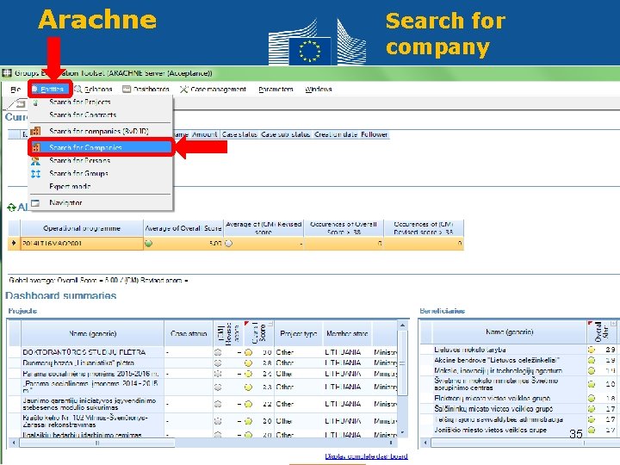The width and height of the screenshot is (620, 465).
Task: Click the Search for Groups network icon
Action: (35, 174)
